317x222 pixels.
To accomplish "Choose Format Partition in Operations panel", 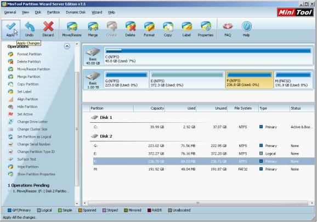I will [29, 54].
